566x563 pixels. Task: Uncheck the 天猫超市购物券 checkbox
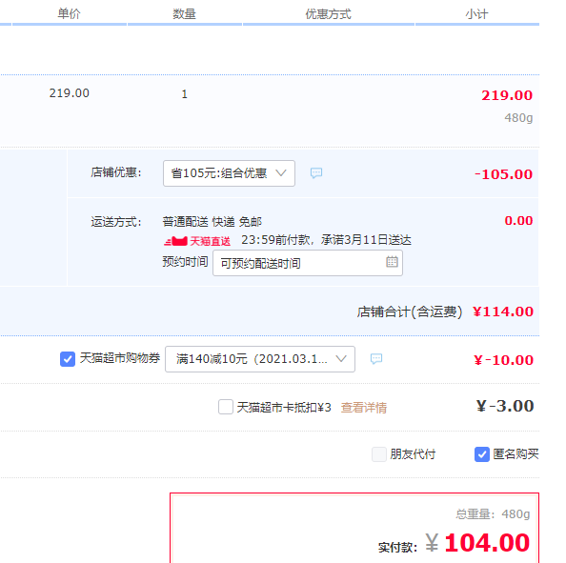[x=68, y=359]
